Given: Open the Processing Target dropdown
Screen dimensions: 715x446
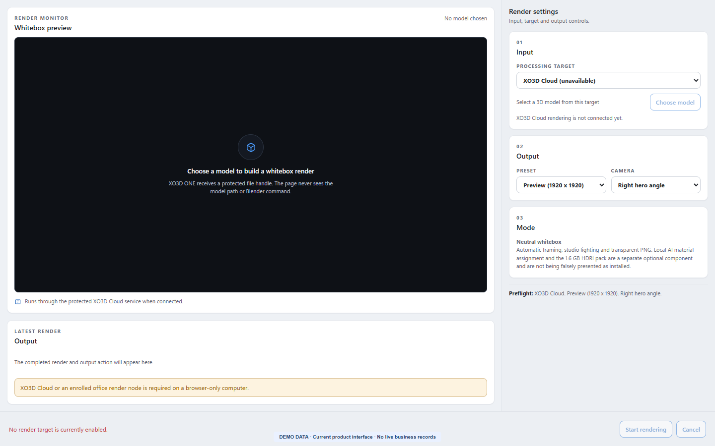Looking at the screenshot, I should point(608,80).
